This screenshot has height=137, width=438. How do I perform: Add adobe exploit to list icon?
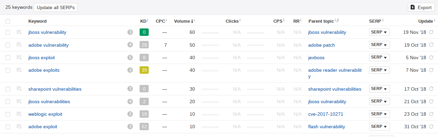[19, 127]
